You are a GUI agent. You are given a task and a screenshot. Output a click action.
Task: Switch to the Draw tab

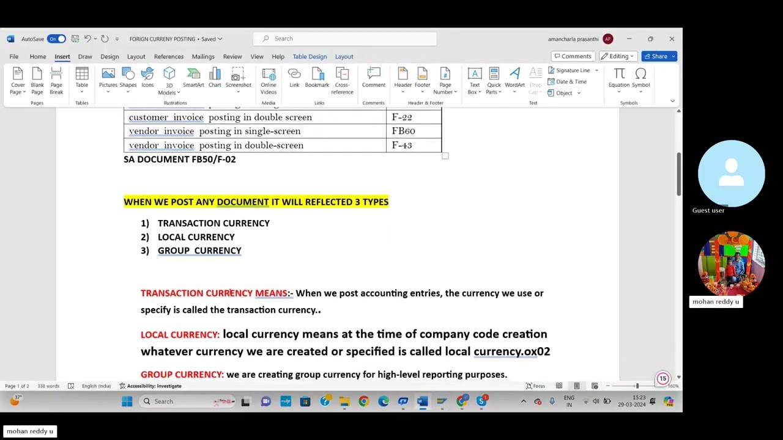click(85, 56)
